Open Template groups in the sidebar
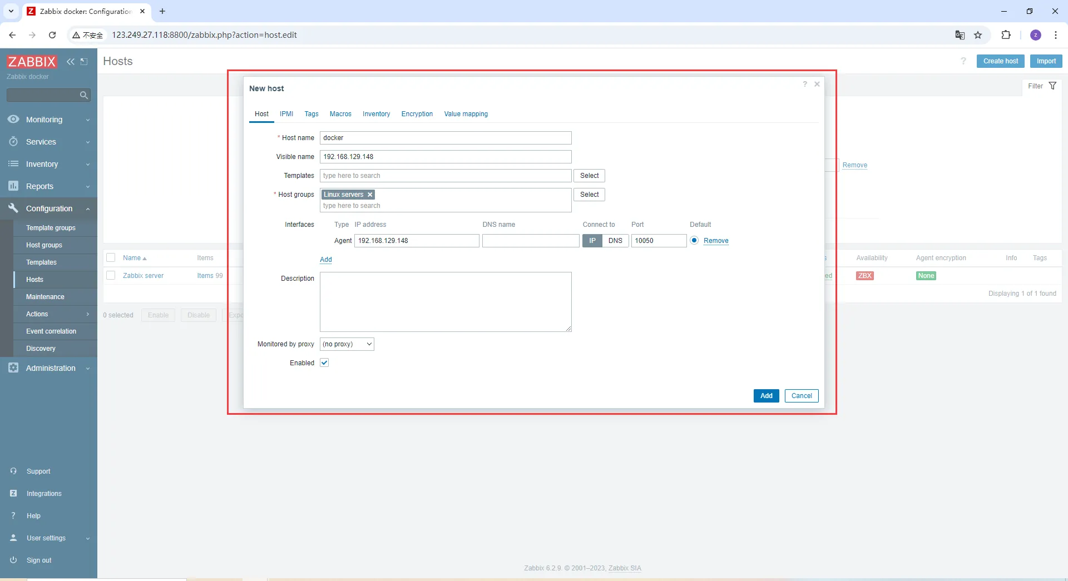 tap(55, 228)
